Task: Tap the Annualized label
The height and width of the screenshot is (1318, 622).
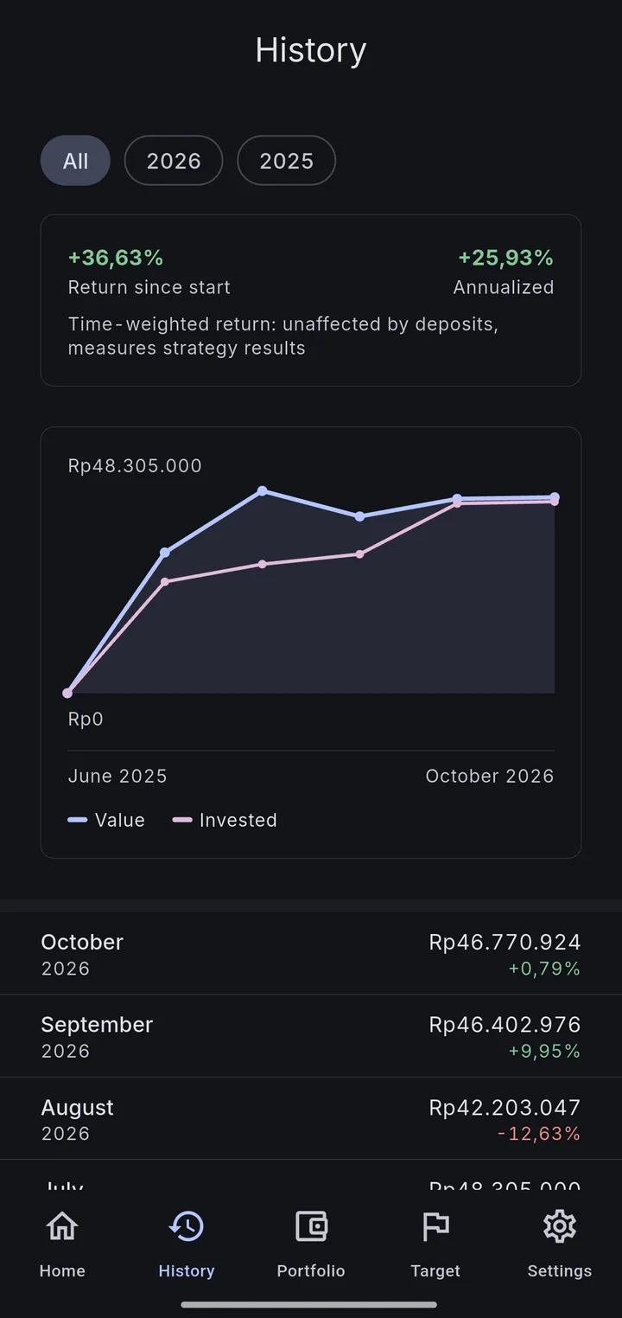Action: tap(504, 287)
